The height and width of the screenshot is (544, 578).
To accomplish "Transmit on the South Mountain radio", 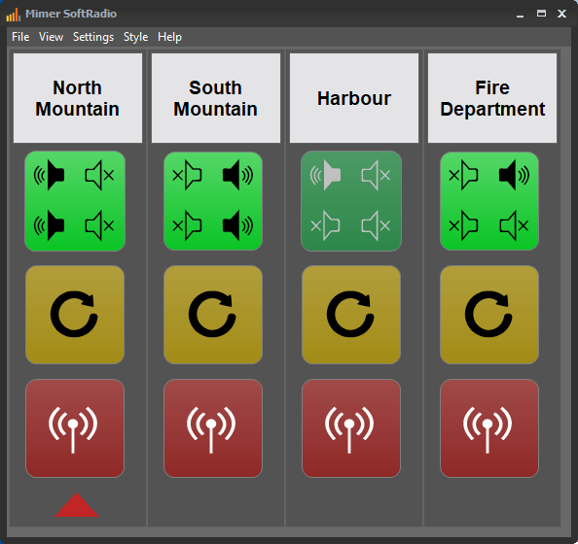I will pyautogui.click(x=213, y=428).
